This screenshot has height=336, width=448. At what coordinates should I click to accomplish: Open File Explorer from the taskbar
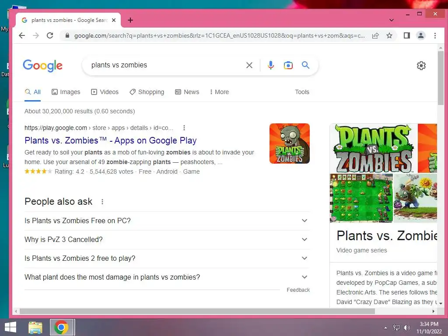coord(35,327)
